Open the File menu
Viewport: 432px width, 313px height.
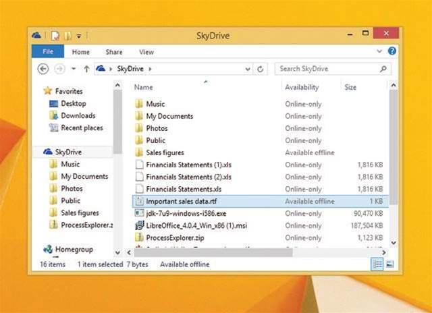click(x=48, y=51)
